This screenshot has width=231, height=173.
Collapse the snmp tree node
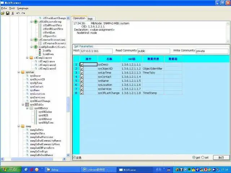click(x=19, y=126)
